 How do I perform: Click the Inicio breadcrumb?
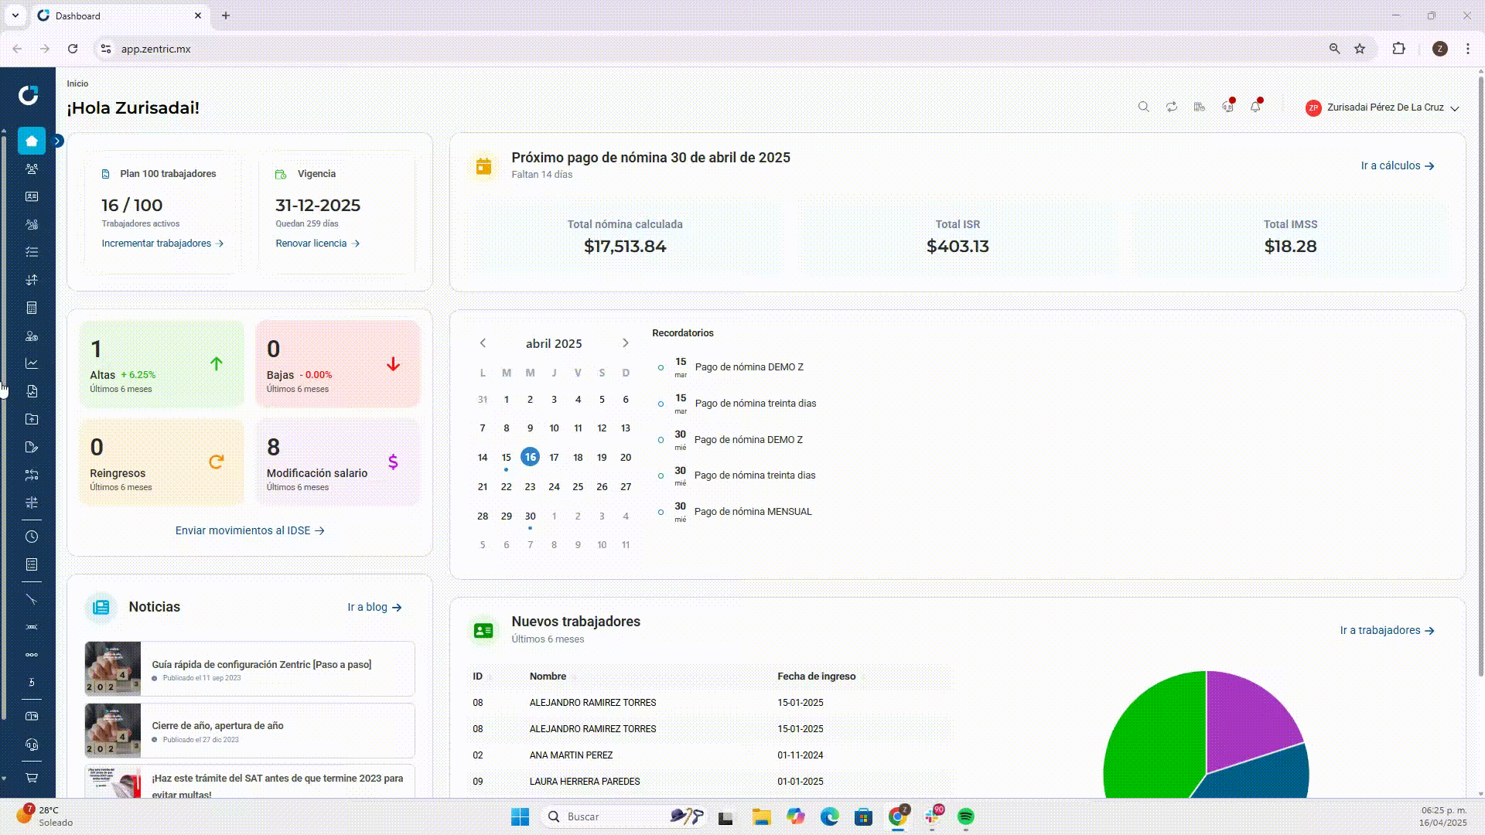77,83
